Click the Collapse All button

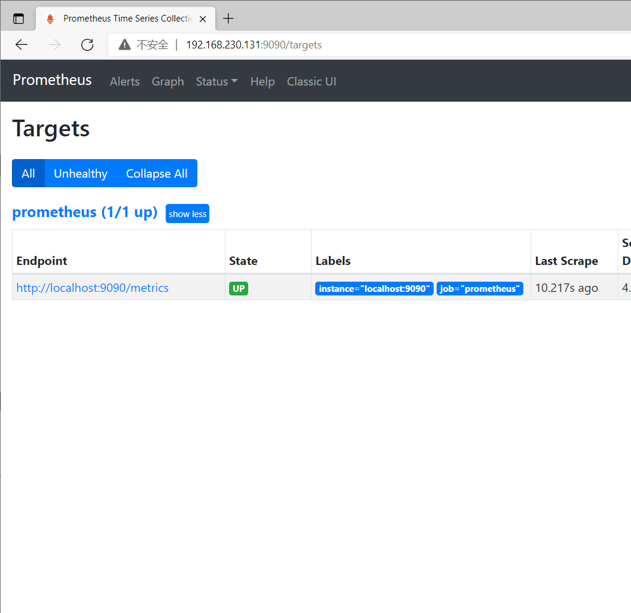pos(157,173)
